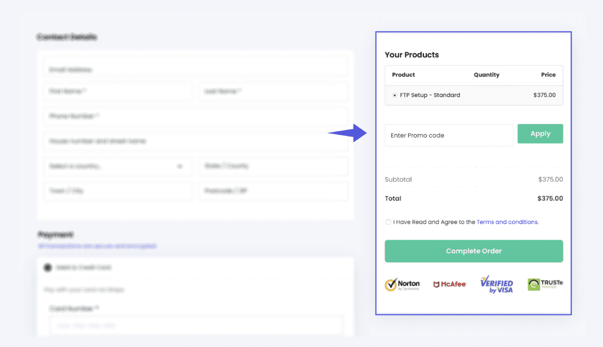603x347 pixels.
Task: Click the Email address input field
Action: pos(195,69)
